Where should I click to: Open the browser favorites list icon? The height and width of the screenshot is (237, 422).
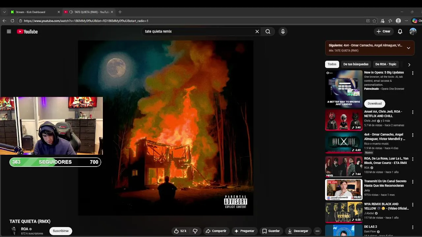click(390, 21)
